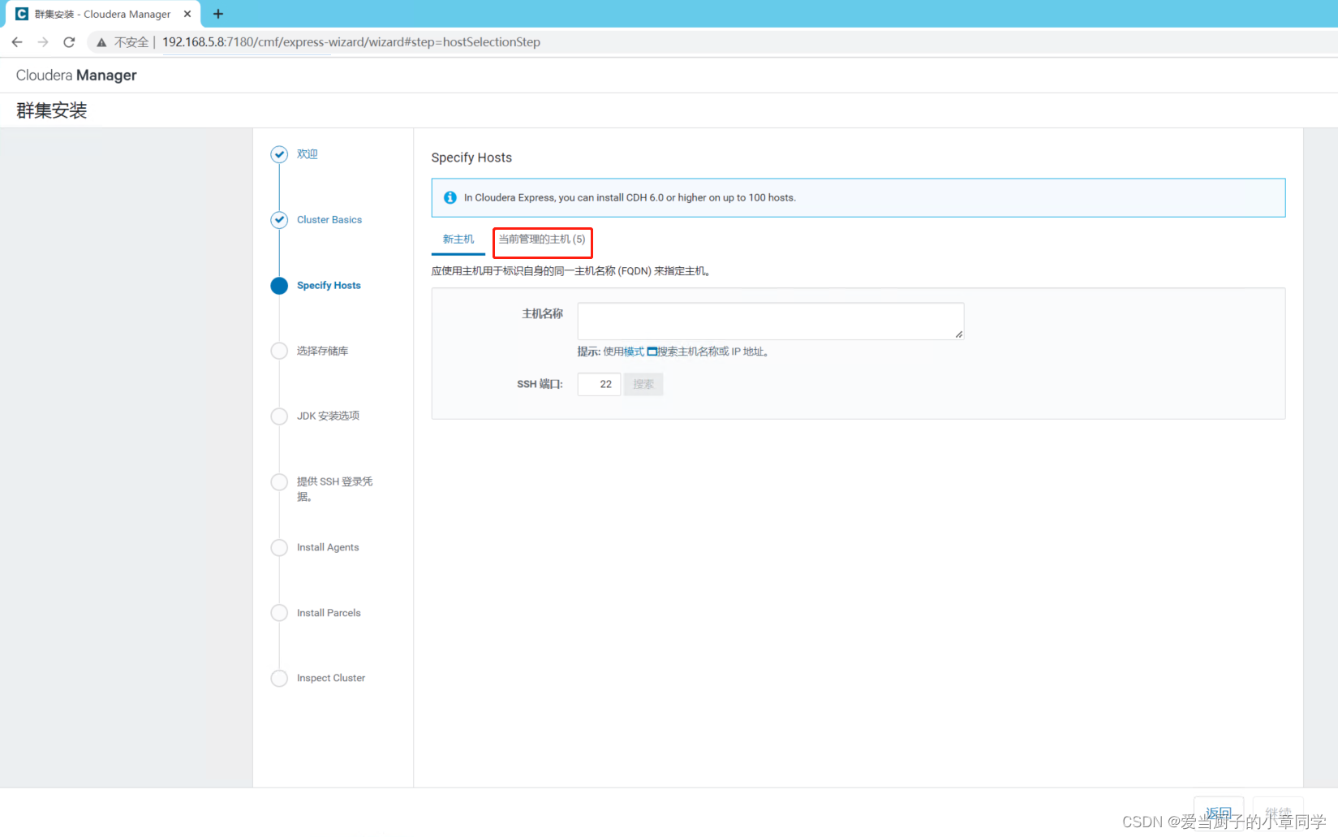Click the Cloudera Manager logo
The image size is (1338, 837).
pos(76,76)
